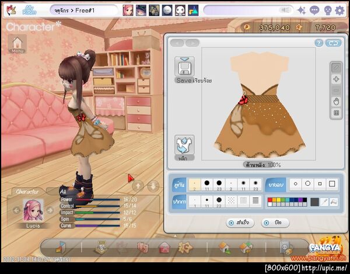Select the hand pan tool
The height and width of the screenshot is (274, 350).
tap(336, 102)
